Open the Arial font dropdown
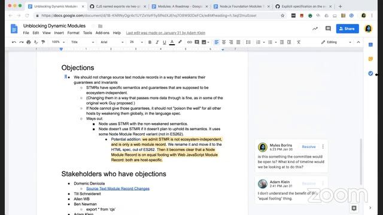 point(112,42)
